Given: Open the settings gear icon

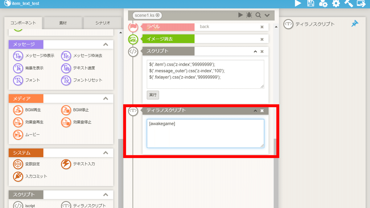Looking at the screenshot, I should [336, 3].
